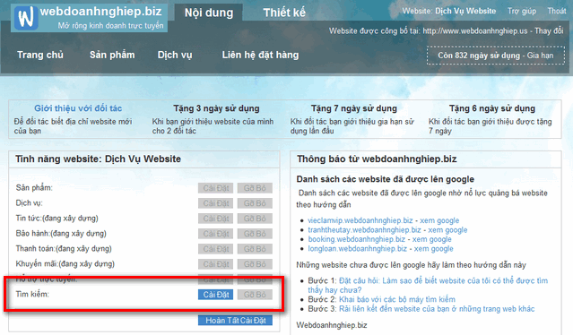The image size is (573, 335).
Task: Click Gỡ Bỏ button for Bảo hành
Action: [x=255, y=234]
